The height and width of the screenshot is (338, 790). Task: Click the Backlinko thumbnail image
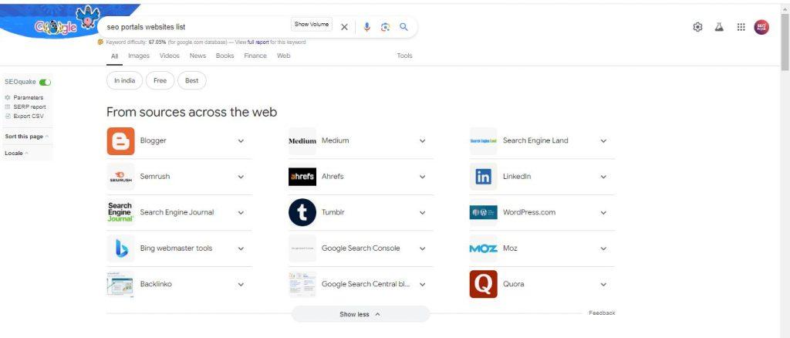(x=121, y=284)
